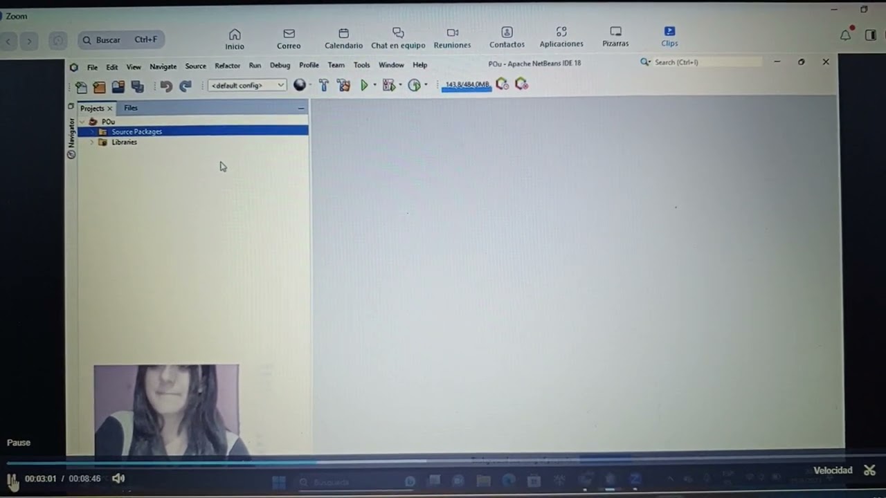Open the default config dropdown

(x=247, y=85)
